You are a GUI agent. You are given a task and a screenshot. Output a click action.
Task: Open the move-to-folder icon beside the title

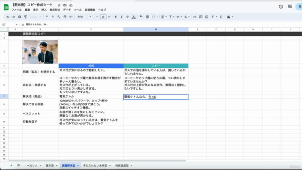65,5
